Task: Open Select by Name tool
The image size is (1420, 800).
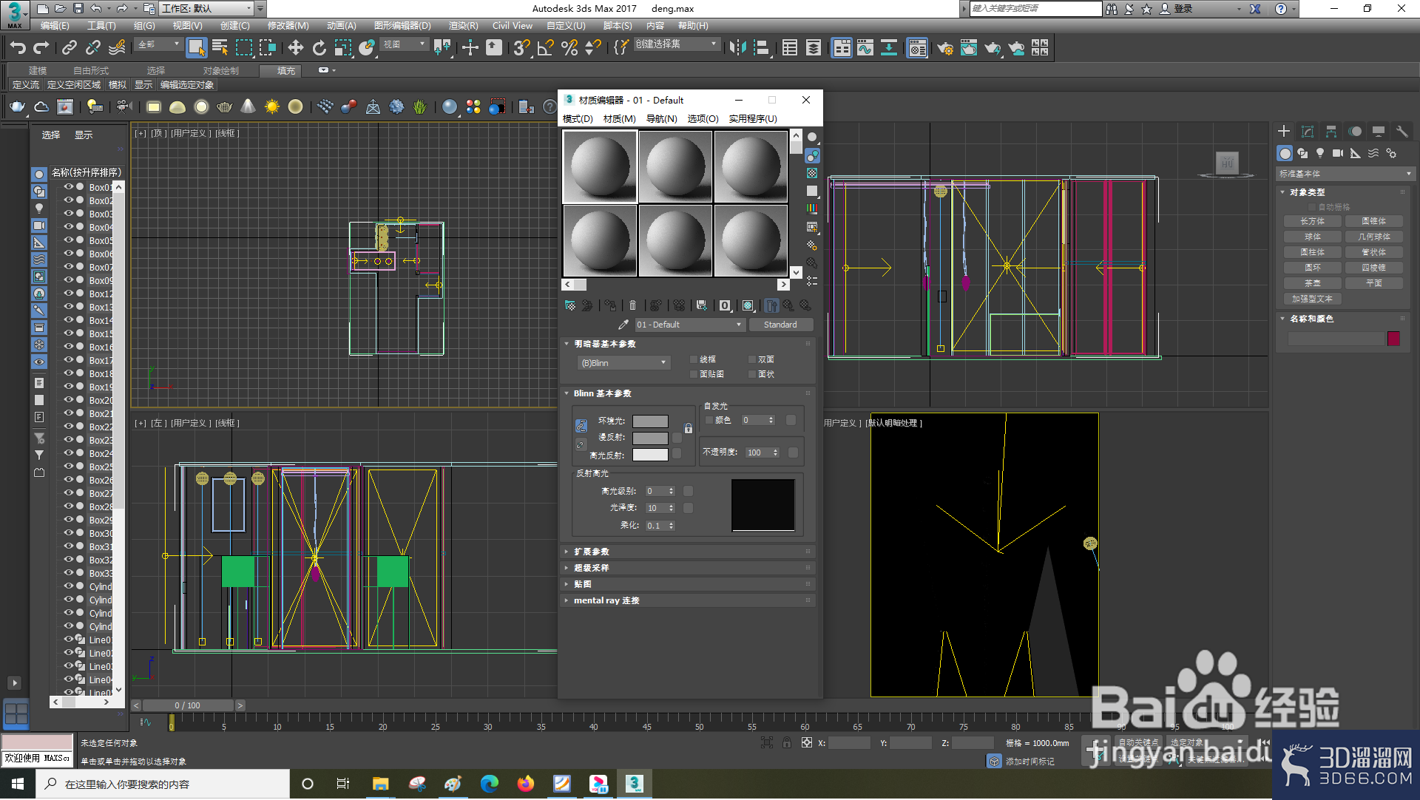Action: (x=220, y=48)
